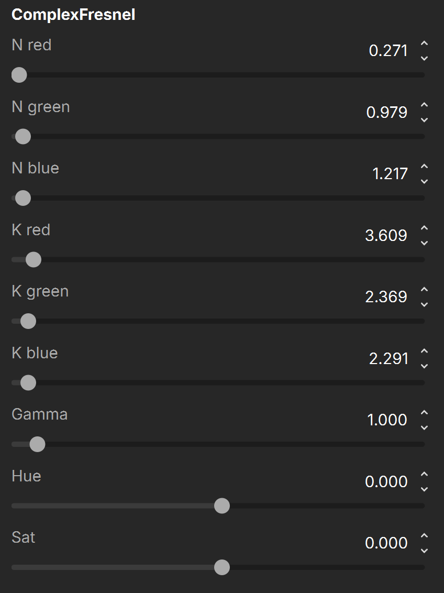This screenshot has width=444, height=593.
Task: Decrease N red value with down arrow
Action: click(x=424, y=58)
